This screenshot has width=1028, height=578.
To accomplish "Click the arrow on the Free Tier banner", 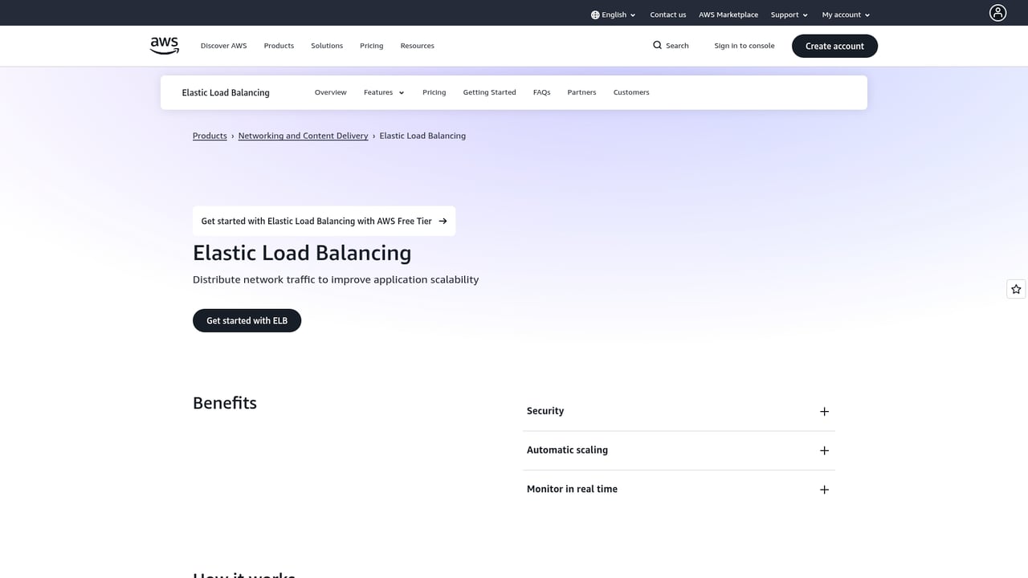I will [442, 221].
